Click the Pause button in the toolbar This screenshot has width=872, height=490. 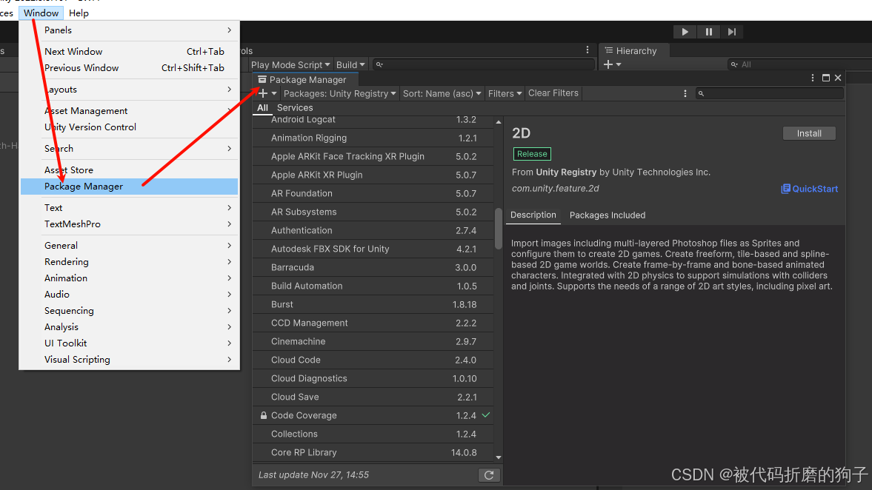pos(708,32)
